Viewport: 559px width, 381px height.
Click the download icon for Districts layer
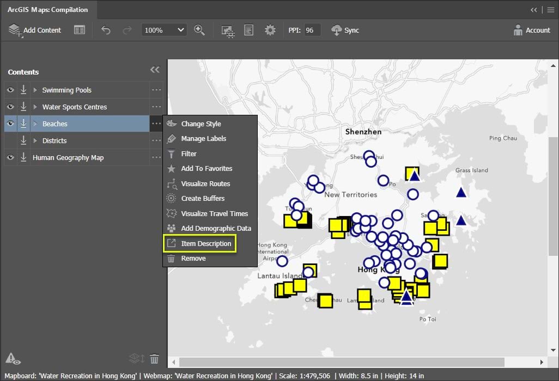point(23,140)
